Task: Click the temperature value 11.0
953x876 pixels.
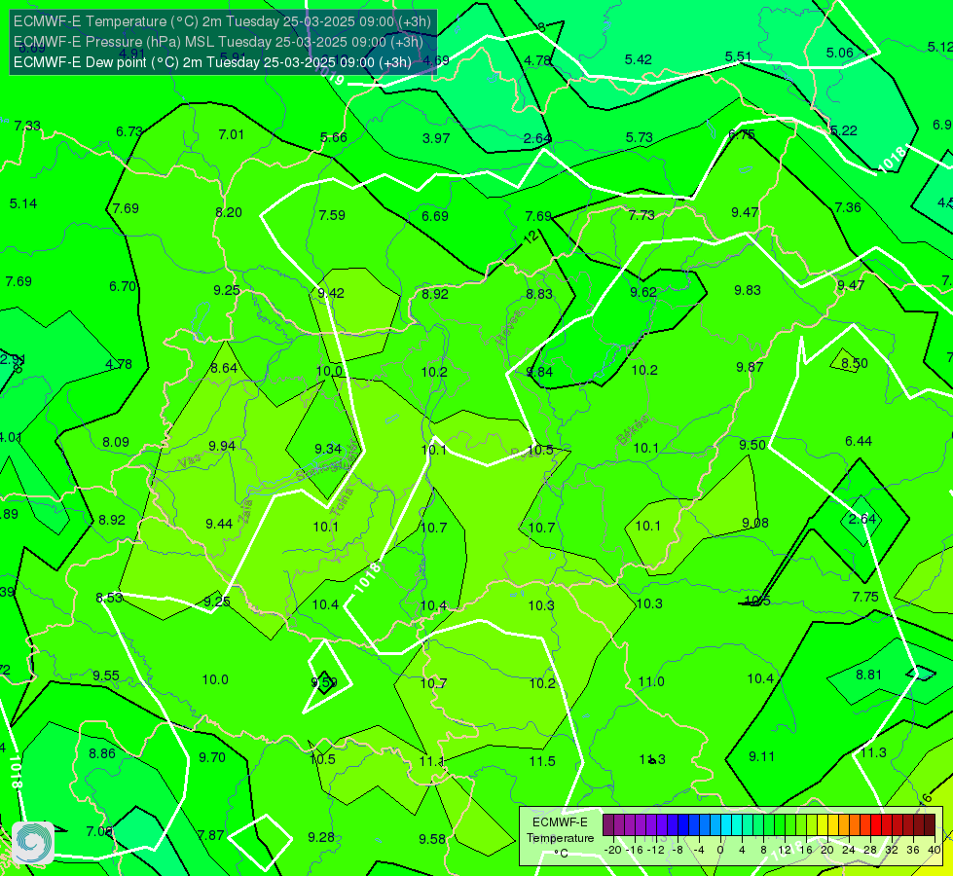Action: click(x=651, y=681)
